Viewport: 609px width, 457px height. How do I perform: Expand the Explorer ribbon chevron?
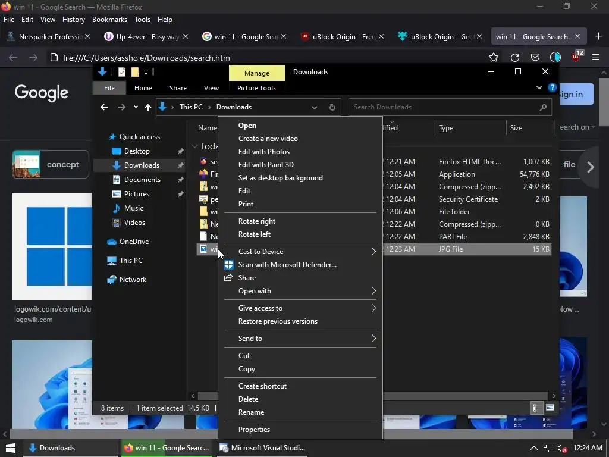point(539,88)
